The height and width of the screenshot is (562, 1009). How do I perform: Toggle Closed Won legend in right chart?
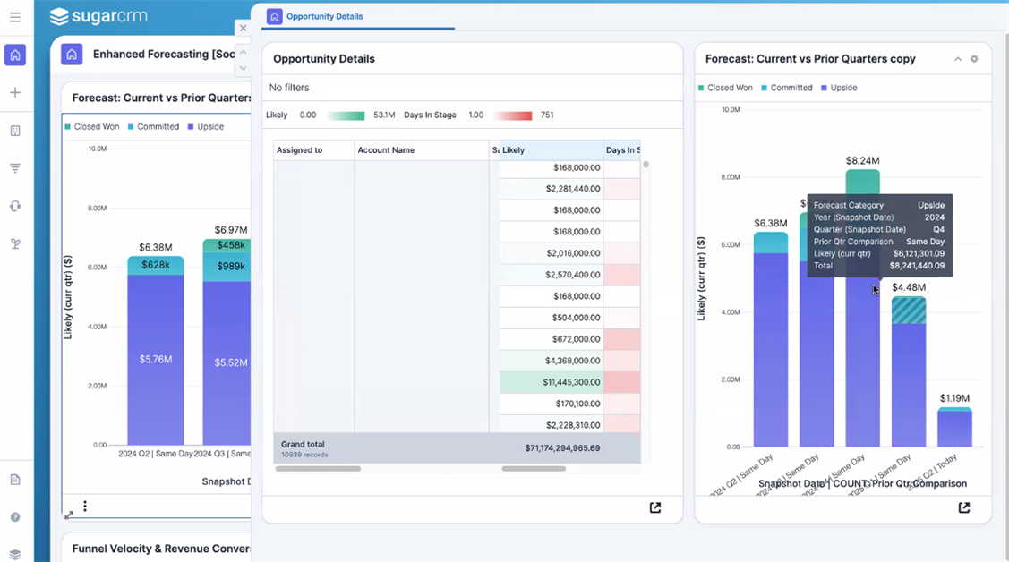(x=725, y=88)
